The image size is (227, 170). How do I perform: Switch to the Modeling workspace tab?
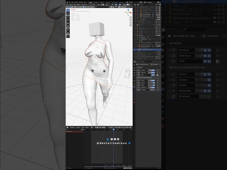point(96,2)
